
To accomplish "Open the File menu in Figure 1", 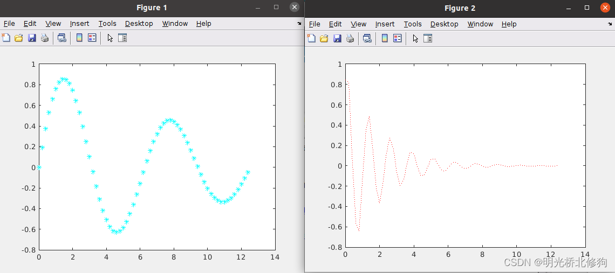I will (9, 24).
